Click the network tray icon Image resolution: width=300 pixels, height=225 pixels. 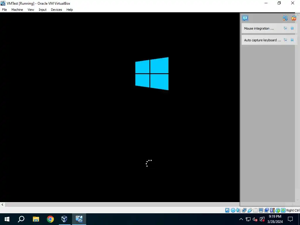248,219
